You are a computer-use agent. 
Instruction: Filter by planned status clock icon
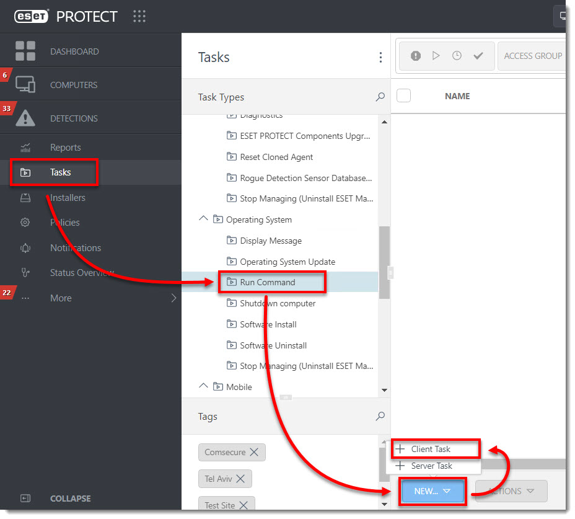[457, 56]
